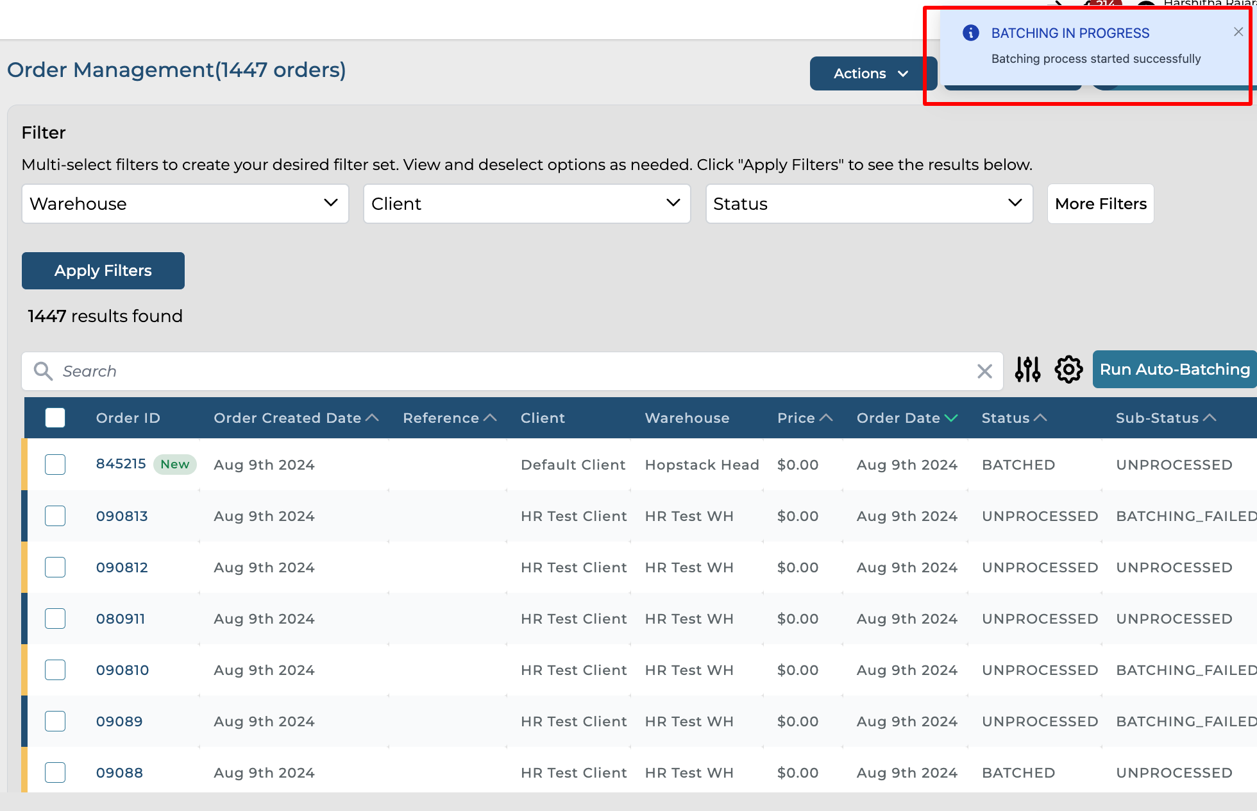Image resolution: width=1257 pixels, height=811 pixels.
Task: Sort by Price column arrow
Action: 826,418
